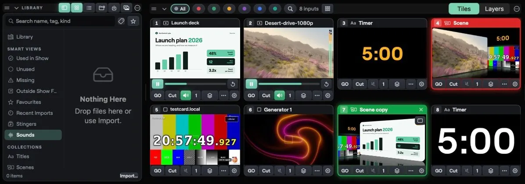
Task: Select the Sounds smart view
Action: pyautogui.click(x=33, y=135)
